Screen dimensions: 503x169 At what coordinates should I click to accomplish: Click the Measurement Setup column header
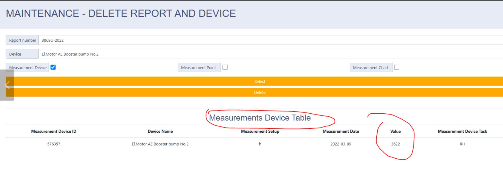click(x=260, y=131)
